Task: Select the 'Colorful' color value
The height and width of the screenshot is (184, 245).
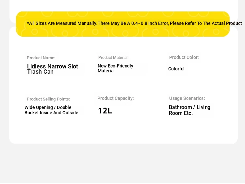Action: 176,69
